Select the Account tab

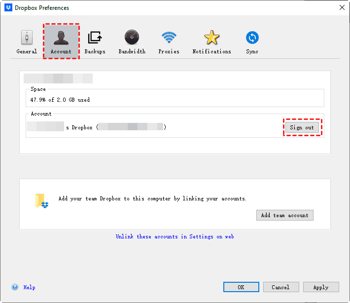point(61,41)
